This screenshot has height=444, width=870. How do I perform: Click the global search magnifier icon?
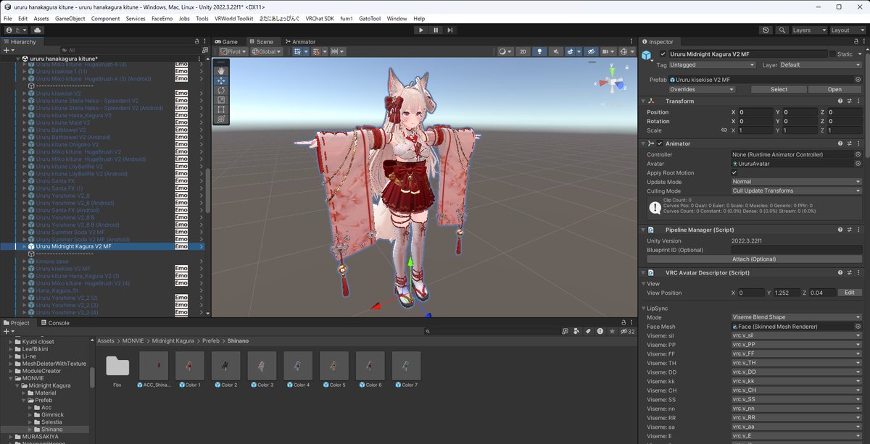[x=782, y=30]
